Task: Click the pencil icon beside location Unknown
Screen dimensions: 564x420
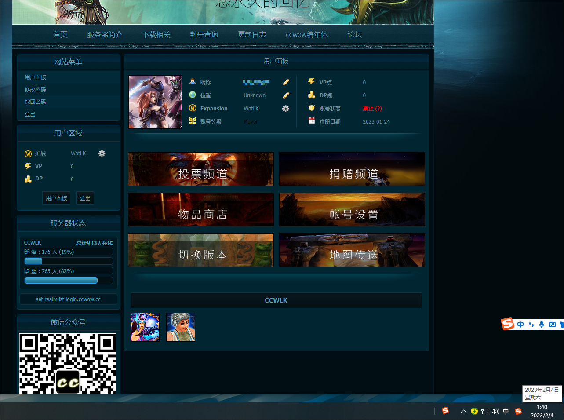Action: [286, 95]
